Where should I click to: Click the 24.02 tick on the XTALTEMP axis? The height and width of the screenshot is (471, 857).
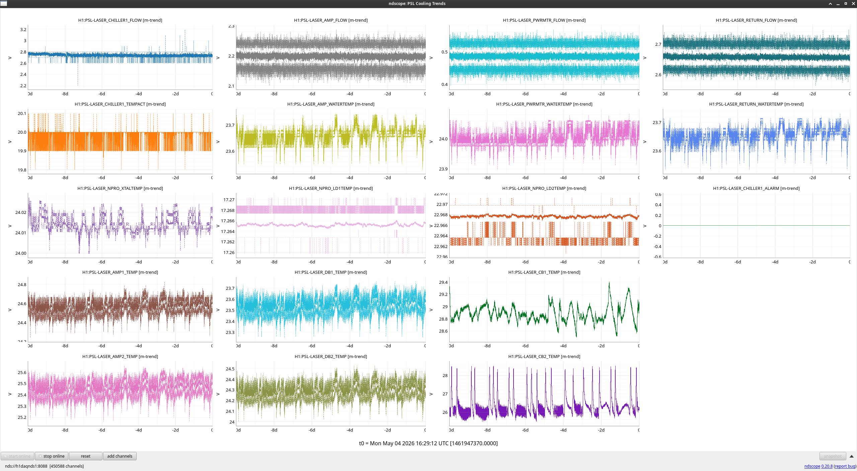tap(21, 212)
